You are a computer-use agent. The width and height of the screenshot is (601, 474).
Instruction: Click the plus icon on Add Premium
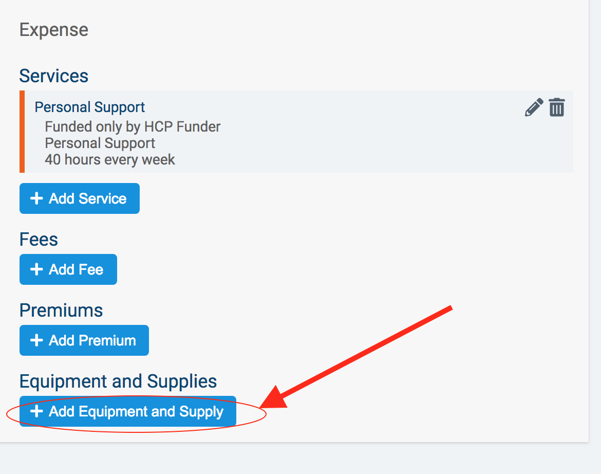(36, 340)
